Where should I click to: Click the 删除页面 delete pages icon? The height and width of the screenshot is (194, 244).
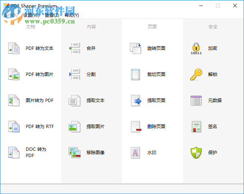tap(136, 127)
